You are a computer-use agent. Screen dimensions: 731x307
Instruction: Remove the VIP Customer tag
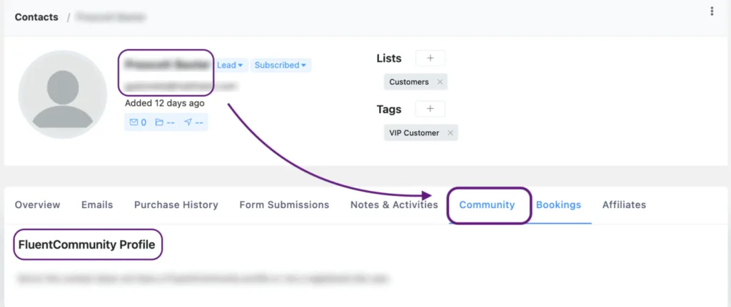(x=450, y=132)
